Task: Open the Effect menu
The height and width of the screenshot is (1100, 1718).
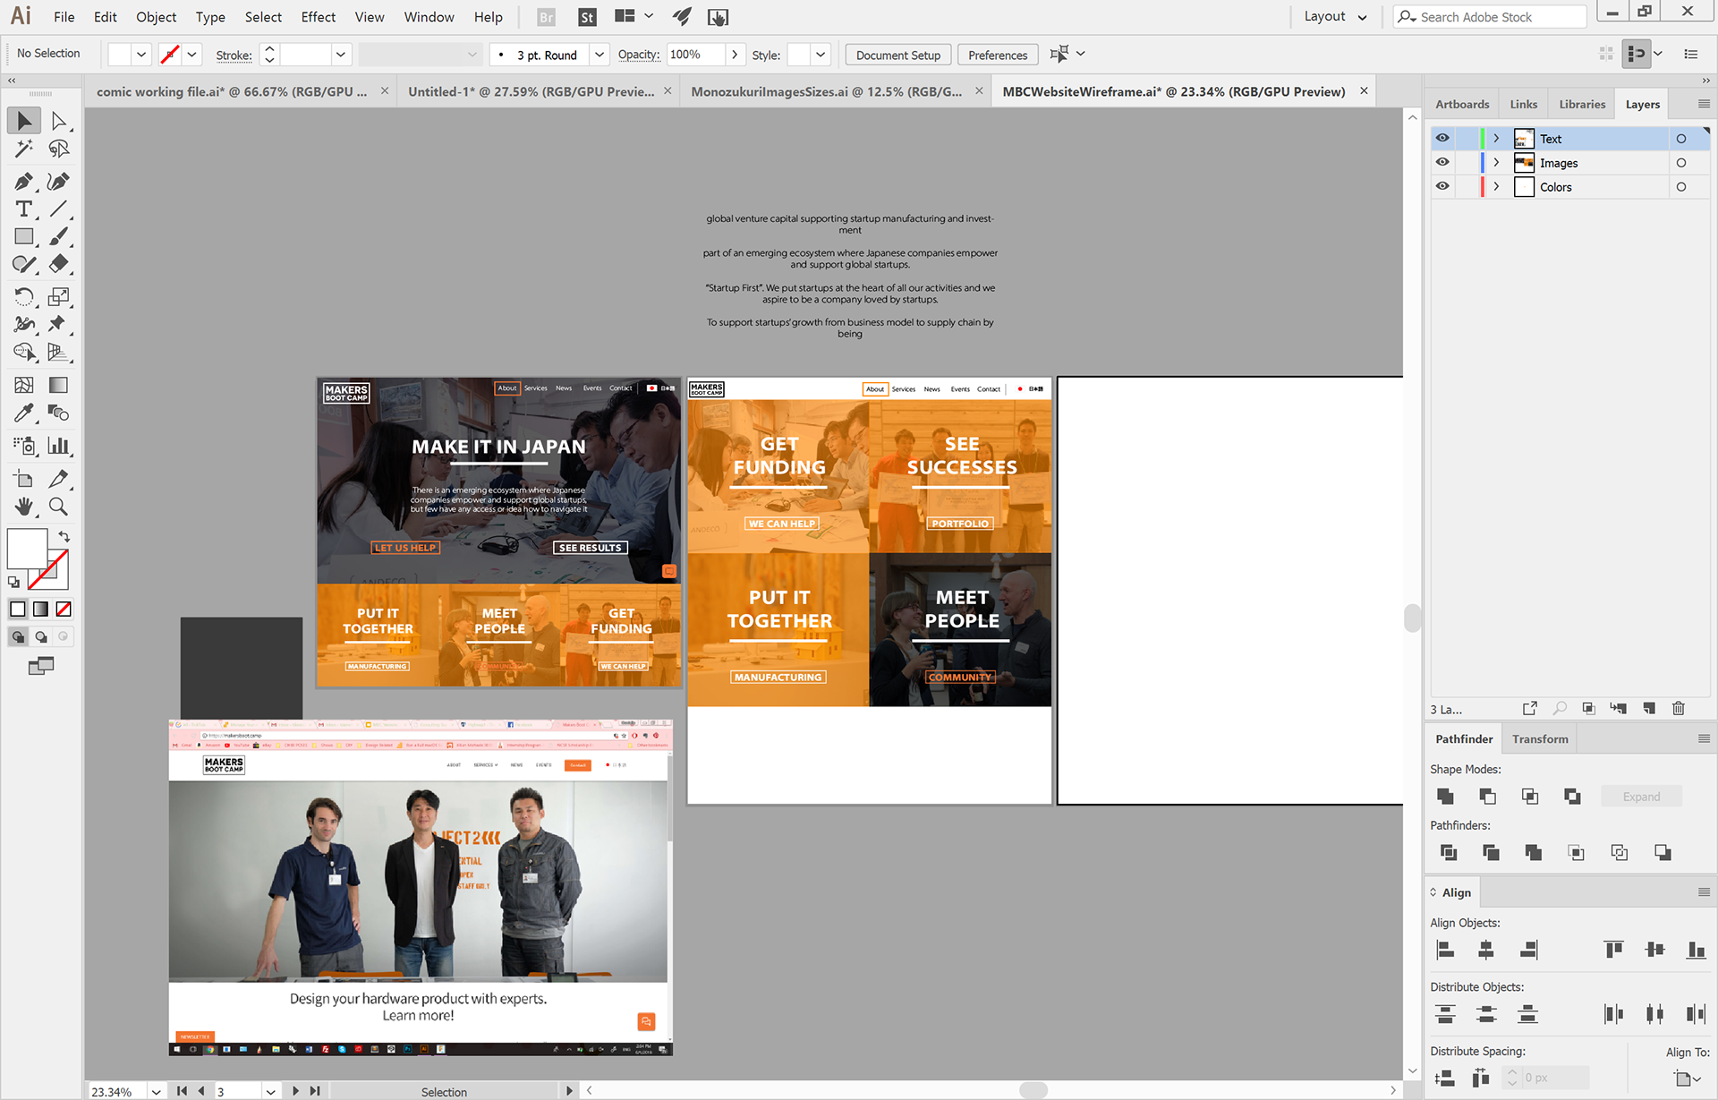Action: 319,17
